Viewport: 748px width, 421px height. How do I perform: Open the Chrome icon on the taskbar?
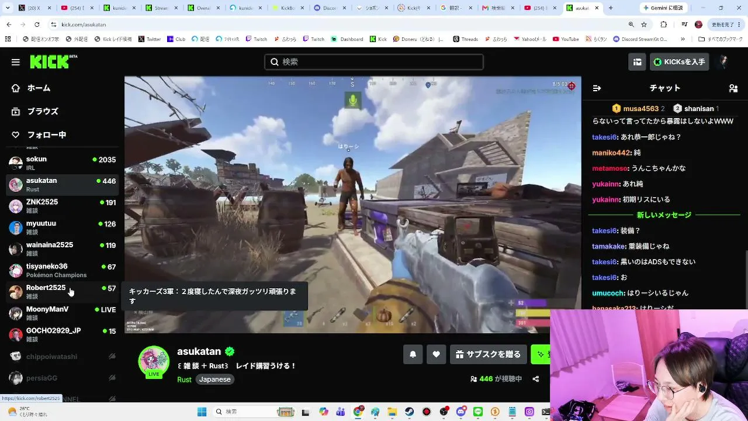[x=358, y=412]
